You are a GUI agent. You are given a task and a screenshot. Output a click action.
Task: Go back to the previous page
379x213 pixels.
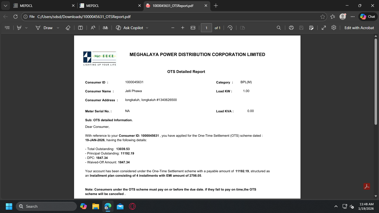pos(6,17)
